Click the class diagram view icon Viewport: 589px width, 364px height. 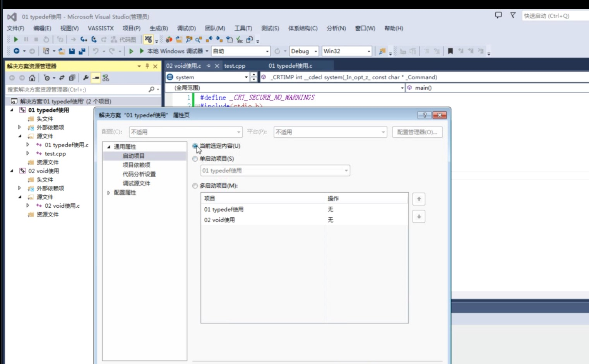point(106,78)
